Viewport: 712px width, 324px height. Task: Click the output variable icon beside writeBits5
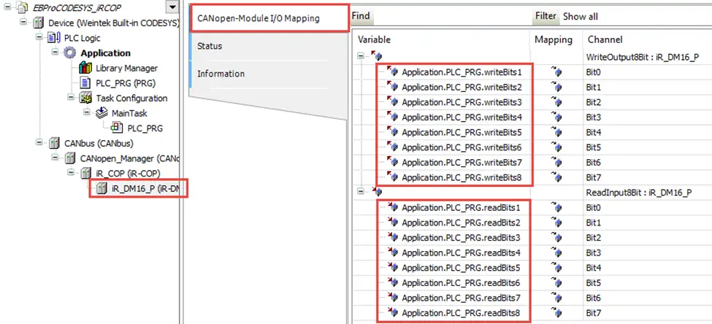click(x=392, y=132)
